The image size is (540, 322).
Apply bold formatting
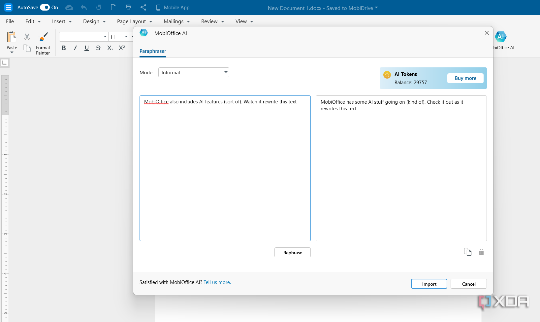(64, 48)
